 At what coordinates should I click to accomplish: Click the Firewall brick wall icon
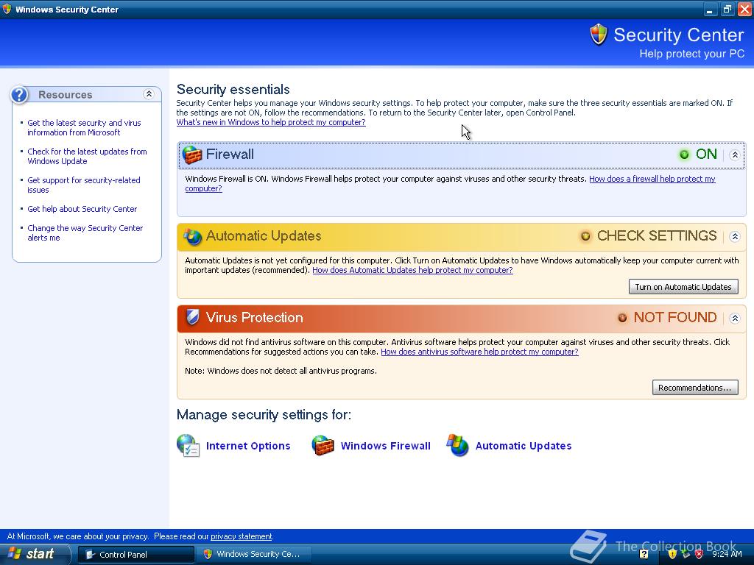point(192,154)
